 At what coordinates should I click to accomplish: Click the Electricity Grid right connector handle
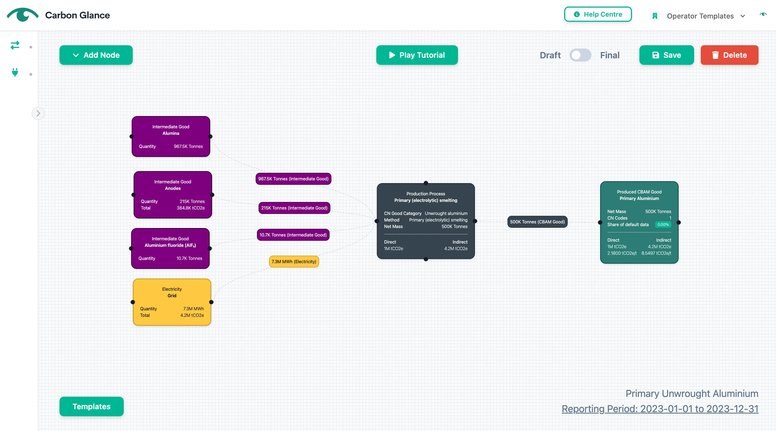(x=211, y=302)
